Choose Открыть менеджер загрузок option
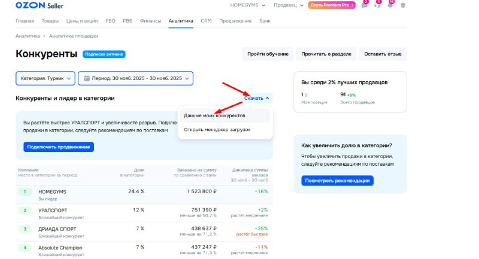 click(x=217, y=129)
